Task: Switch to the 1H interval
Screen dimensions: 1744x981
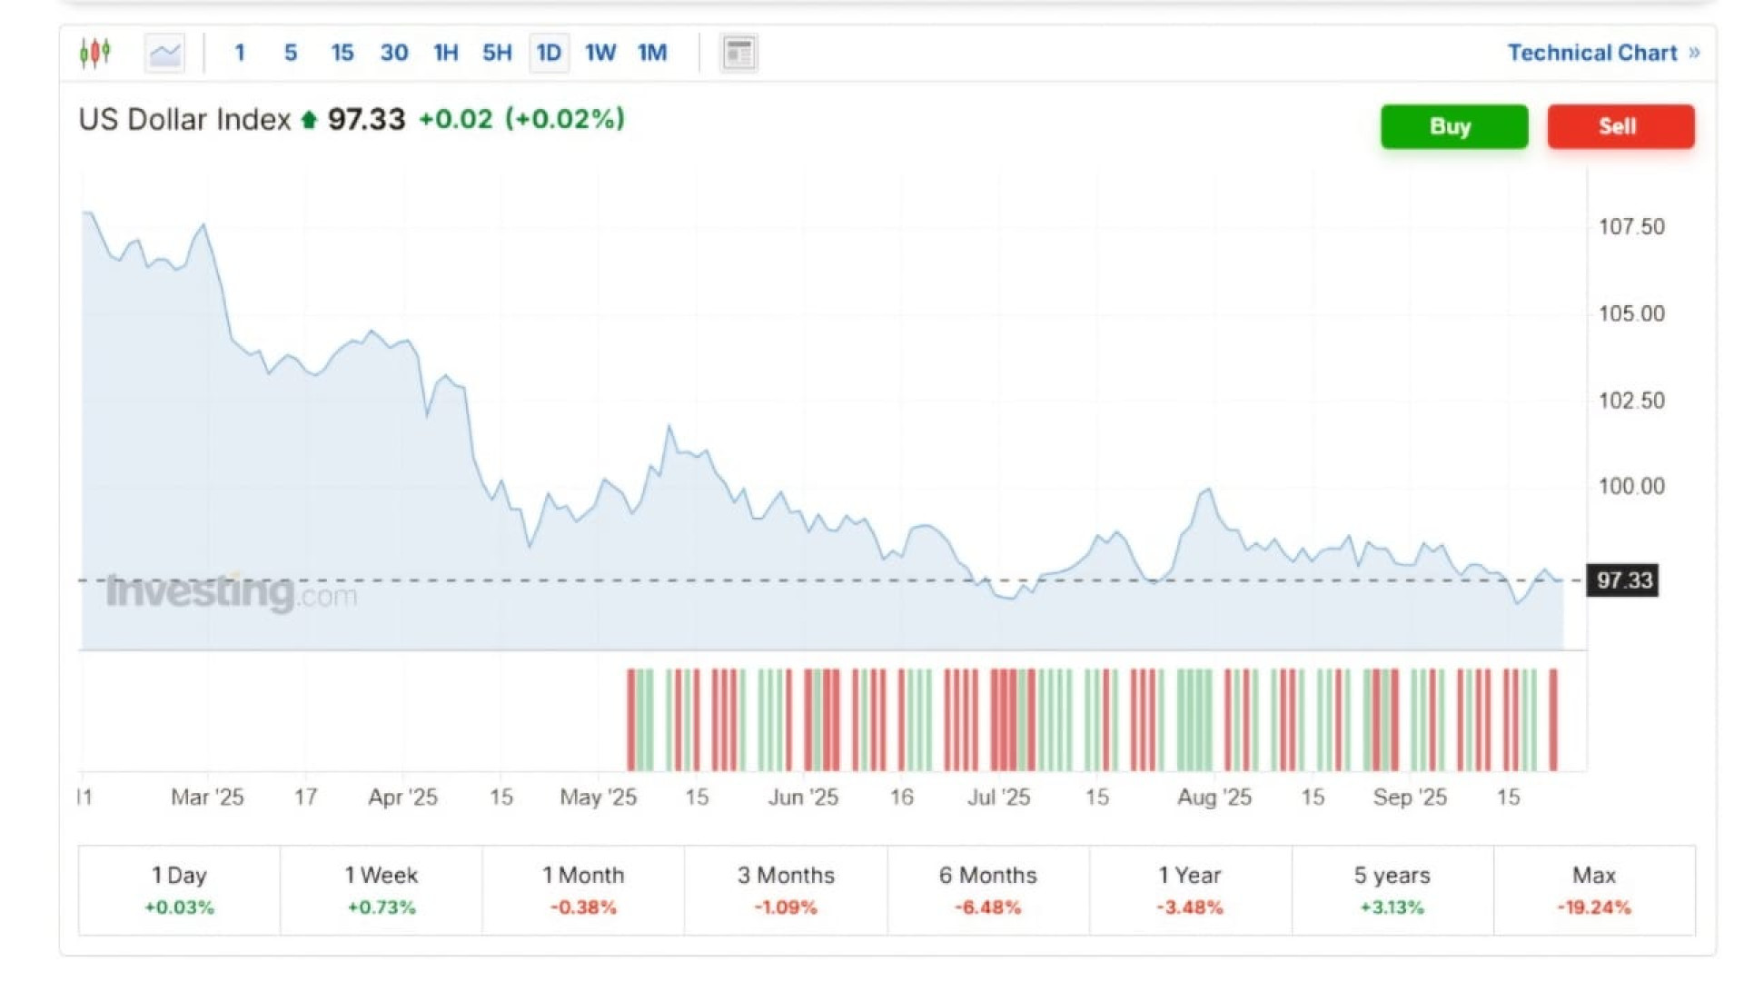Action: click(x=445, y=53)
